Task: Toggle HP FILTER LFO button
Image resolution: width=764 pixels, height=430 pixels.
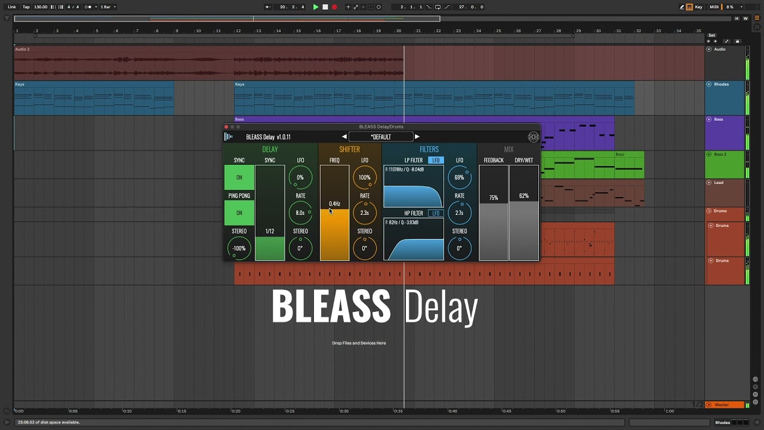Action: (436, 213)
